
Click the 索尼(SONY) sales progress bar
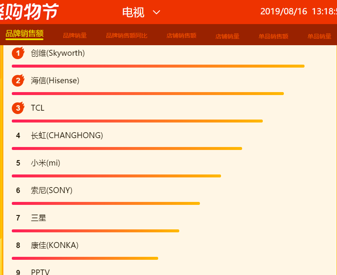click(x=106, y=203)
